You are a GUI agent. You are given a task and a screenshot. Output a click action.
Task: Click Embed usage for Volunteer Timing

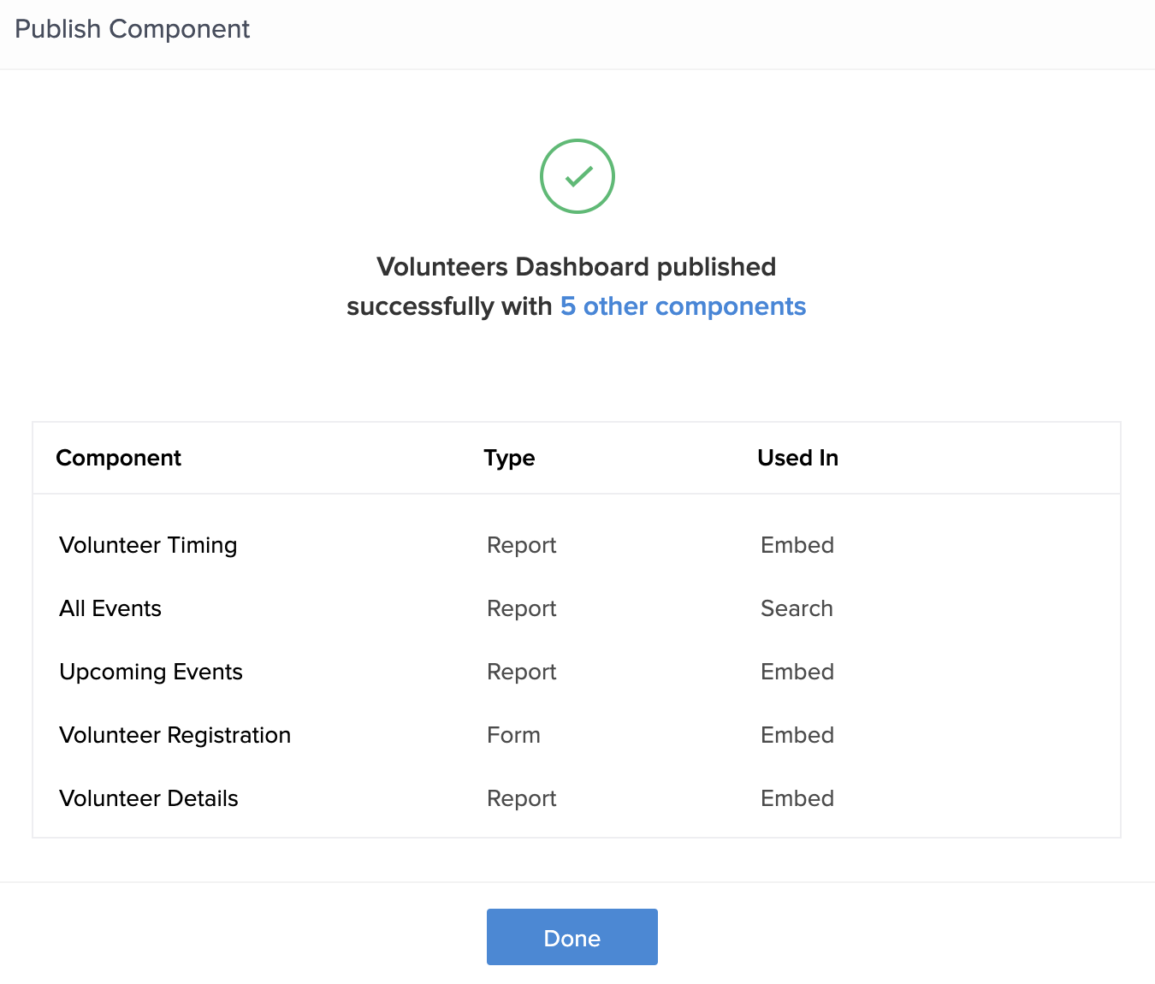[x=797, y=545]
